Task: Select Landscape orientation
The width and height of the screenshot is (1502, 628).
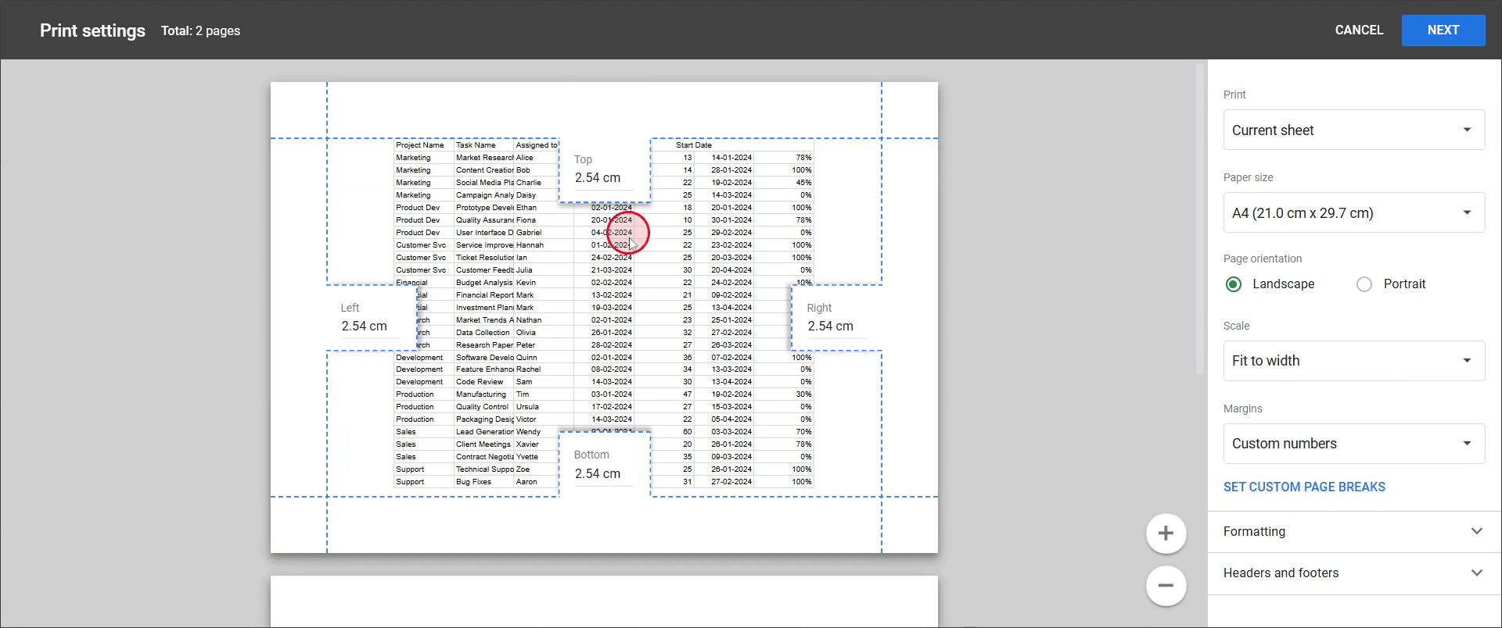Action: [x=1234, y=284]
